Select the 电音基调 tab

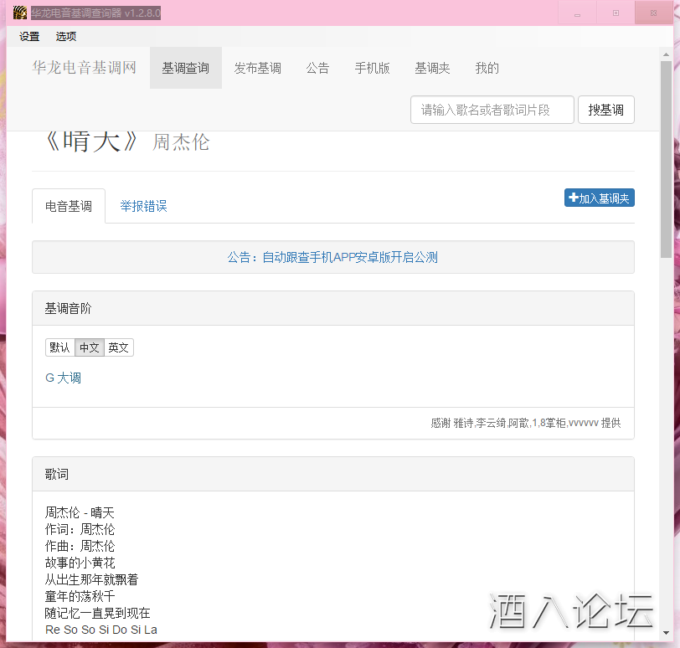69,206
